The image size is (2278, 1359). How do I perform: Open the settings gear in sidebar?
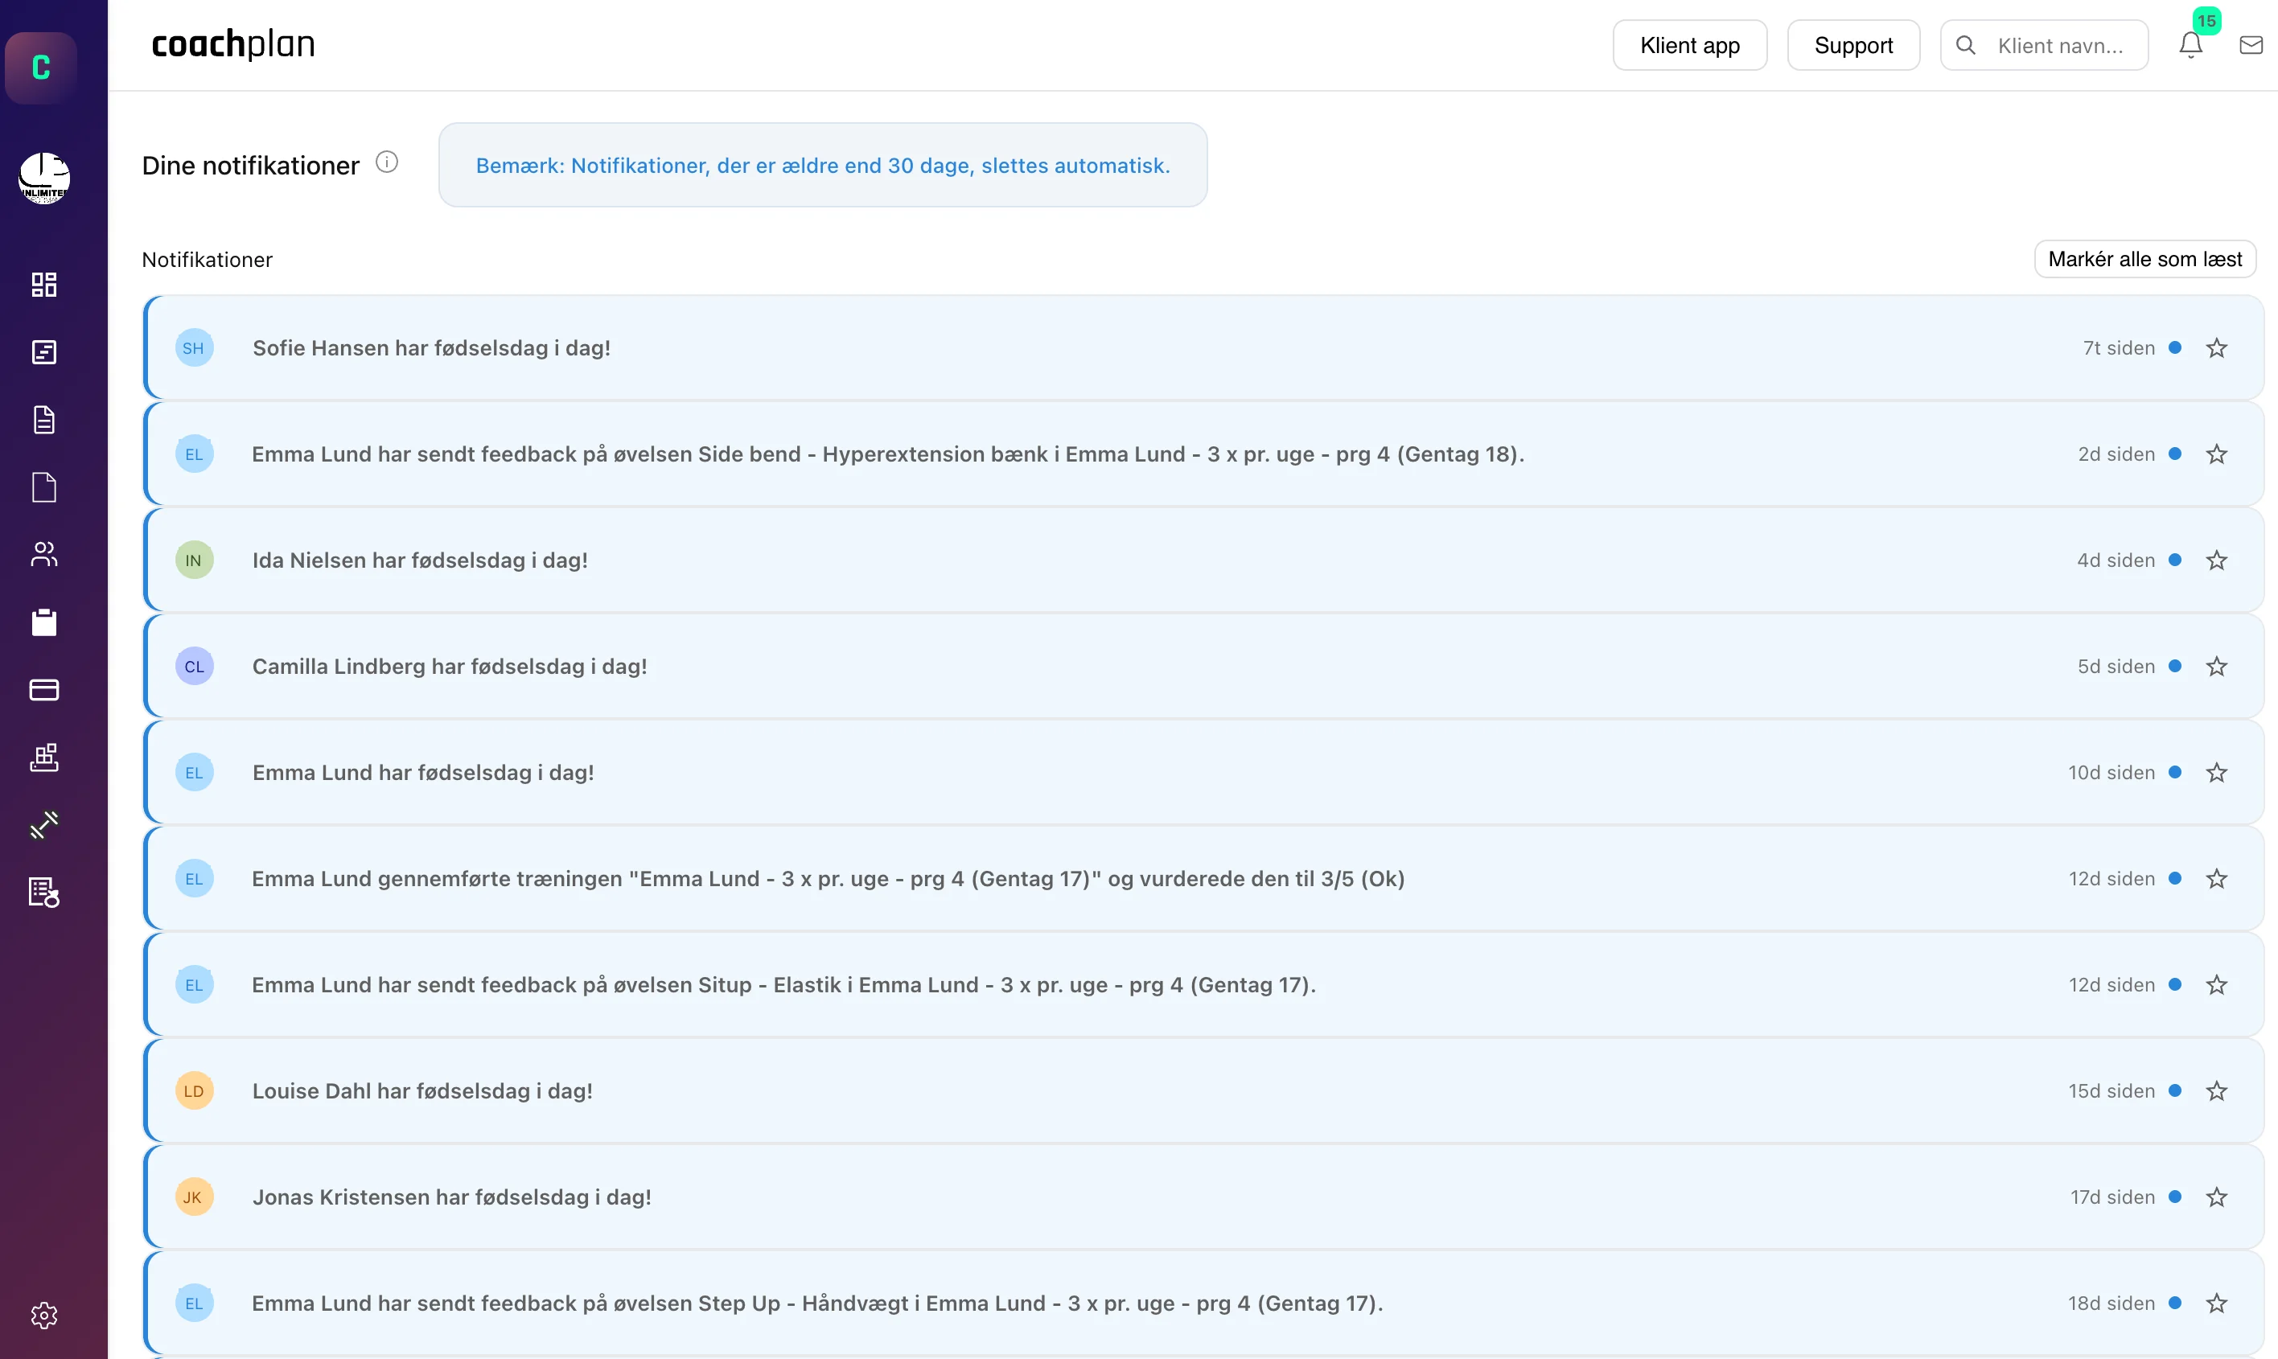44,1315
